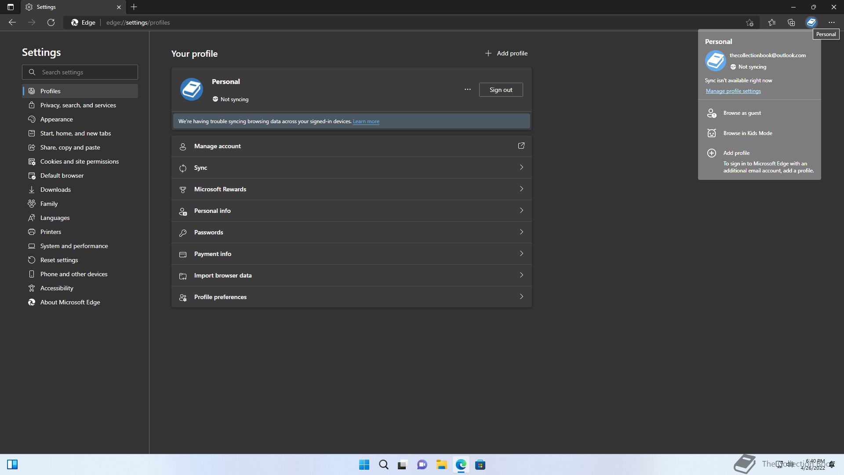Screen dimensions: 844x475
Task: Open About Microsoft Edge
Action: (80, 302)
